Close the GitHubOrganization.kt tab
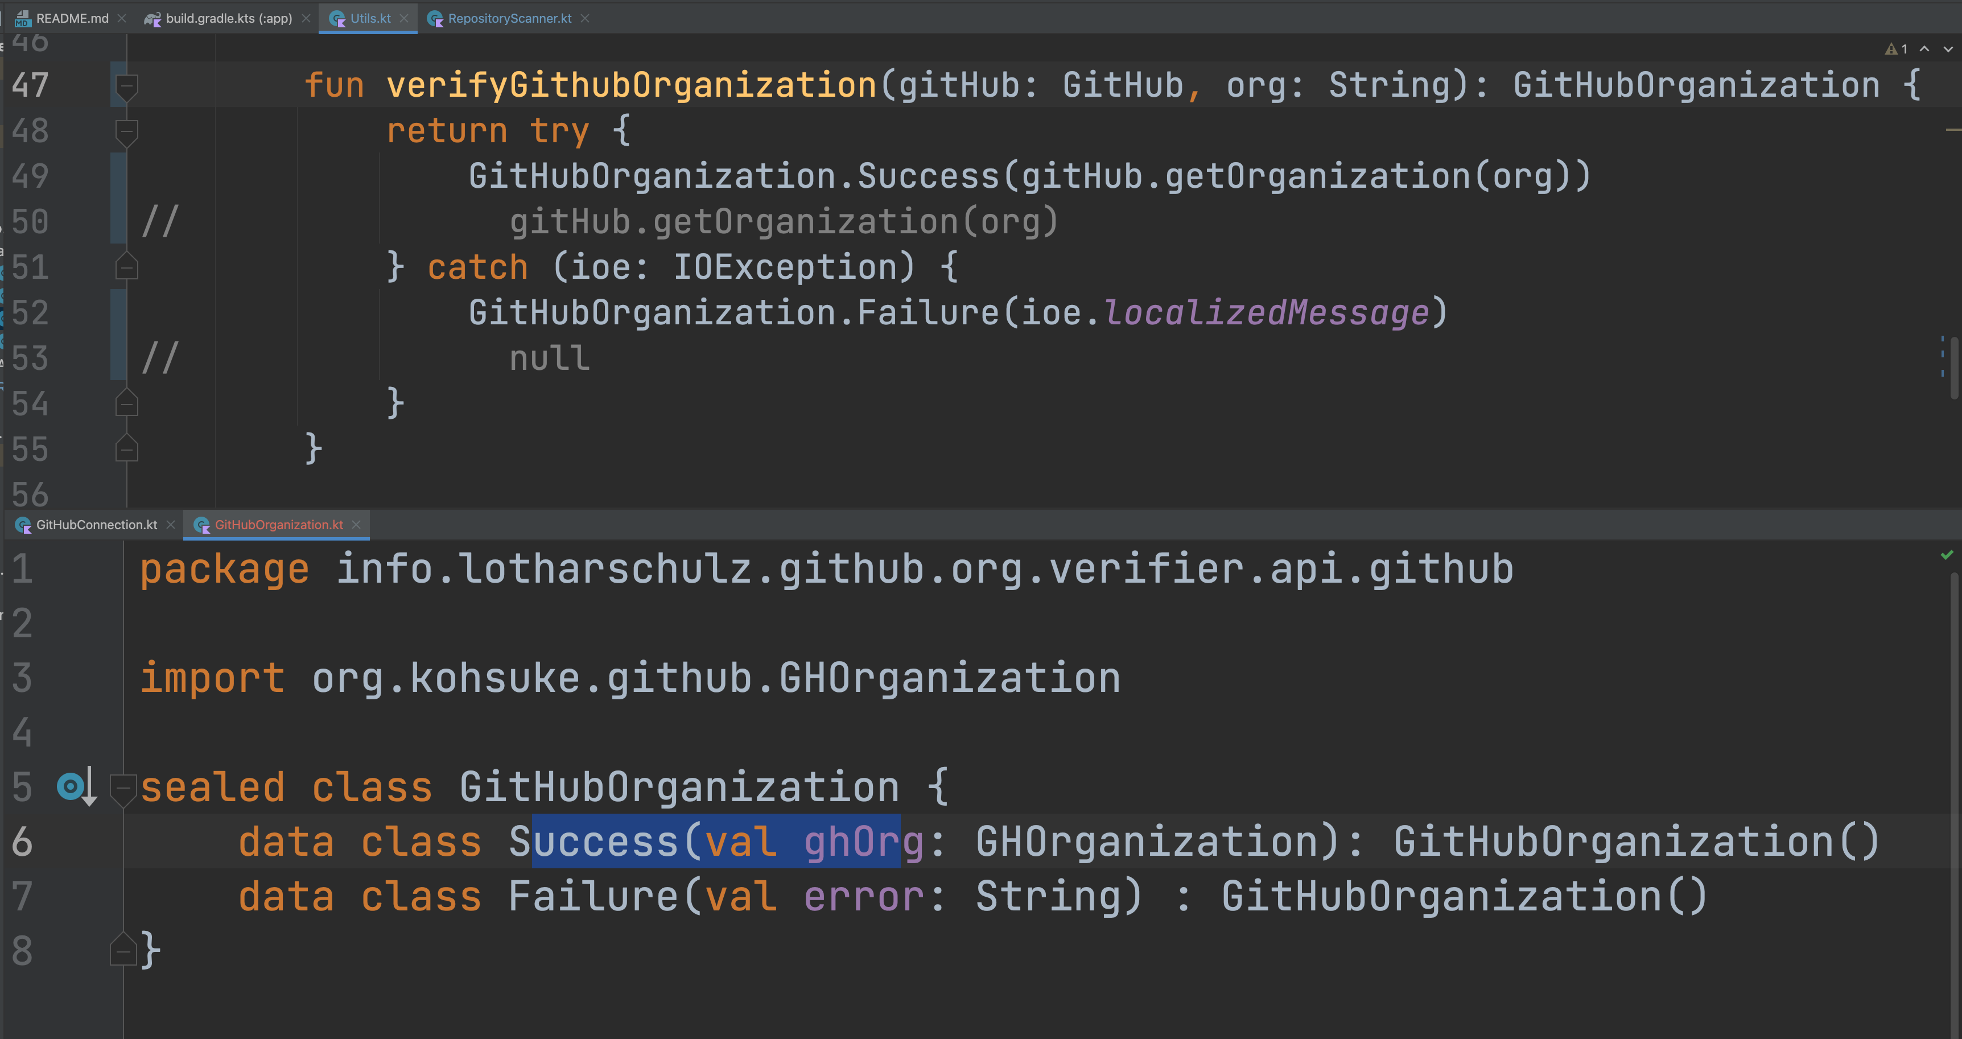Image resolution: width=1962 pixels, height=1039 pixels. [x=356, y=525]
